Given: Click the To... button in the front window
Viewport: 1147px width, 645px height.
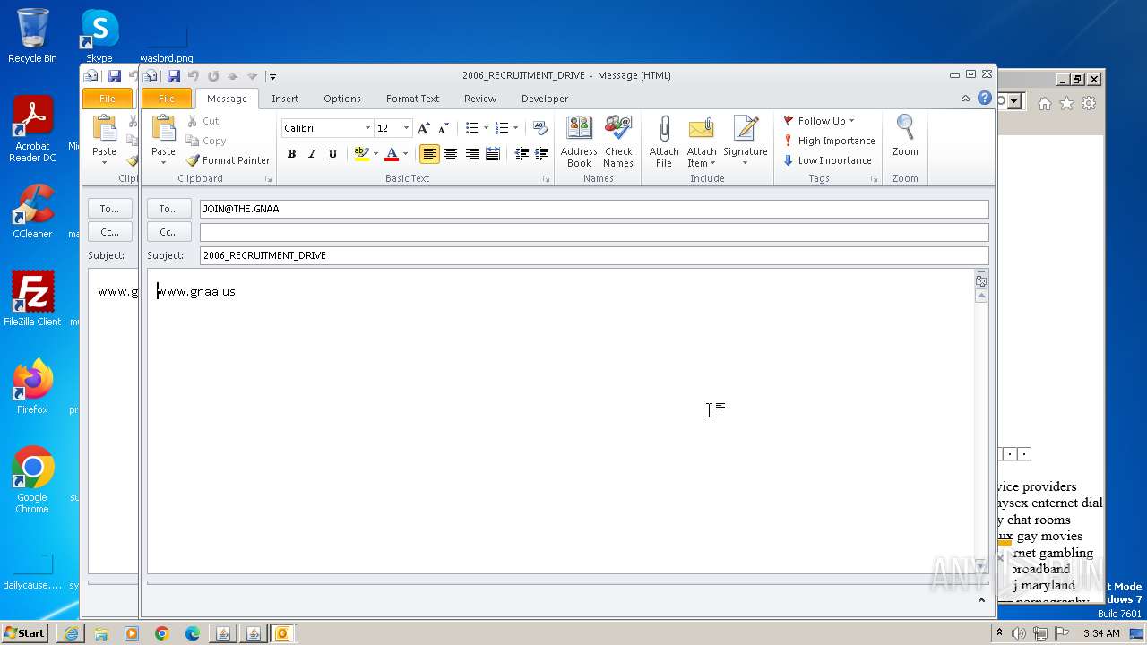Looking at the screenshot, I should tap(168, 209).
